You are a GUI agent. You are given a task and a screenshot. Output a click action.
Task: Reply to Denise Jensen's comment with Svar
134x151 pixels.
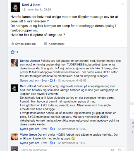[x=44, y=81]
